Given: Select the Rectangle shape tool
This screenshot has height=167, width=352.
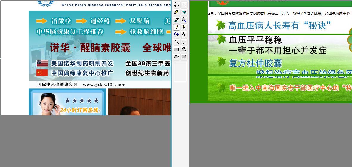Looking at the screenshot, I should click(176, 49).
